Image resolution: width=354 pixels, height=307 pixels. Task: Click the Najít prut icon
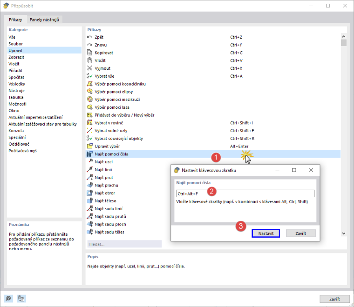pyautogui.click(x=89, y=177)
